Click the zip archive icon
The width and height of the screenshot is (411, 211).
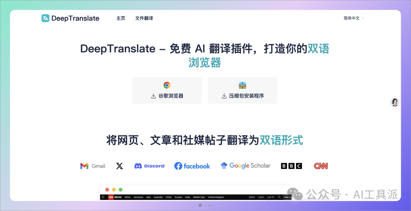click(x=242, y=85)
